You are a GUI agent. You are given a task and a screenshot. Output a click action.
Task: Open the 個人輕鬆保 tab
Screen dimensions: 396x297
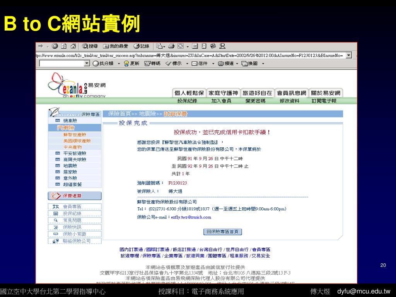[189, 93]
